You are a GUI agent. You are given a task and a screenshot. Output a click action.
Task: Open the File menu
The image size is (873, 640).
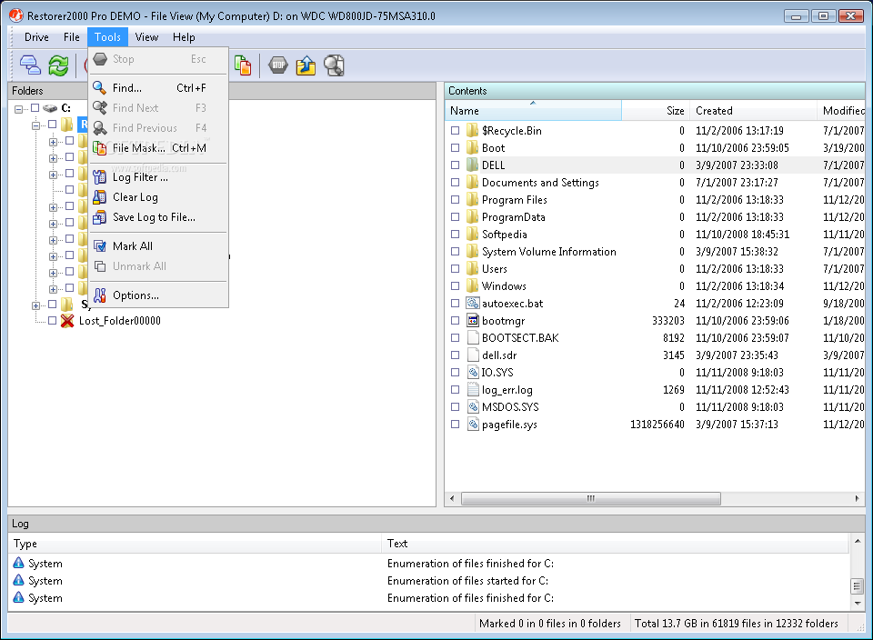click(71, 37)
